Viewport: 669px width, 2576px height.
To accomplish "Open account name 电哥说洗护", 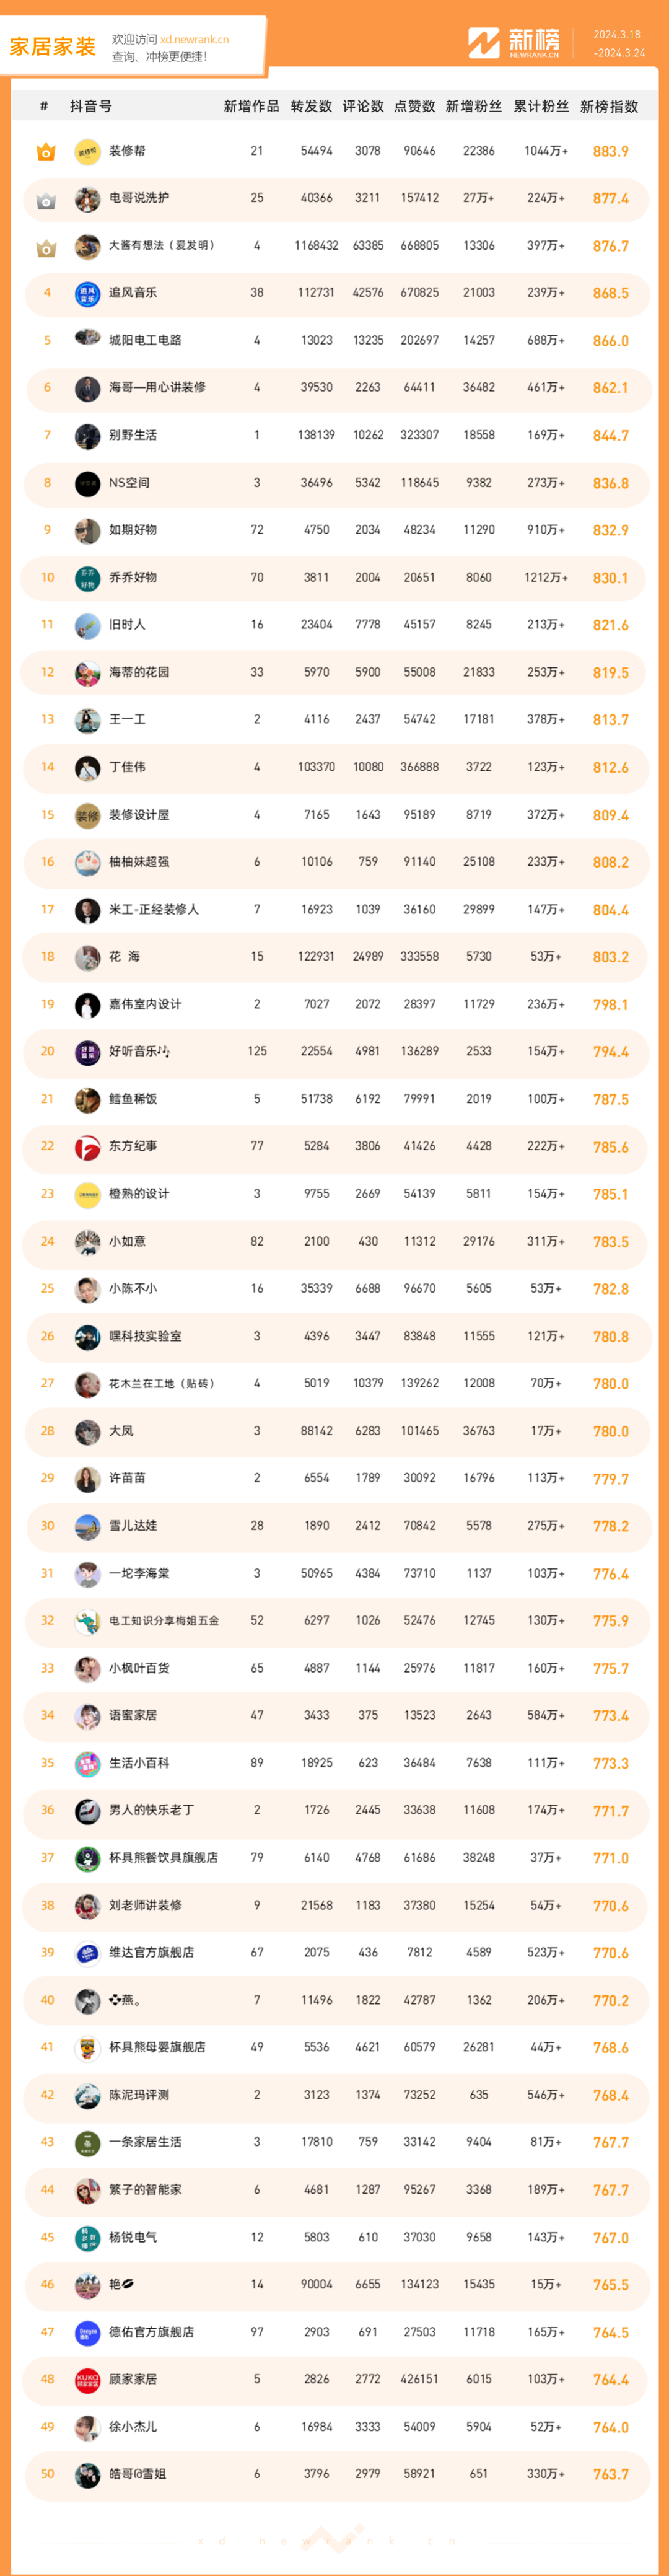I will [139, 198].
